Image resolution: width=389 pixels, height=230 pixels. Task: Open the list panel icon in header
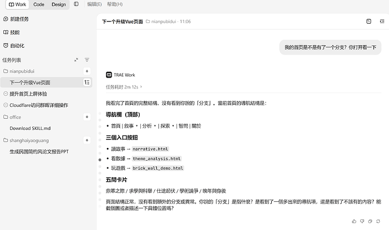382,21
